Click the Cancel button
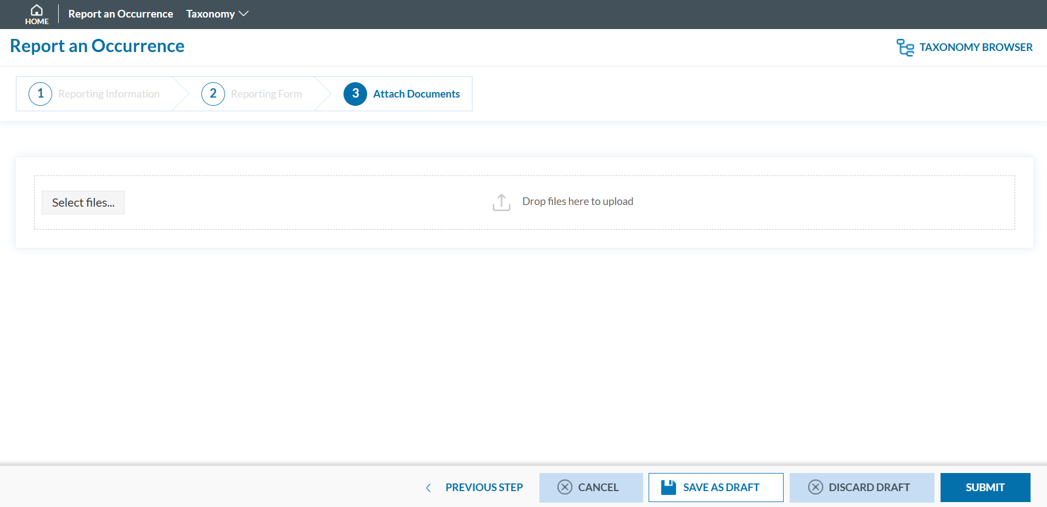This screenshot has height=507, width=1047. point(591,488)
